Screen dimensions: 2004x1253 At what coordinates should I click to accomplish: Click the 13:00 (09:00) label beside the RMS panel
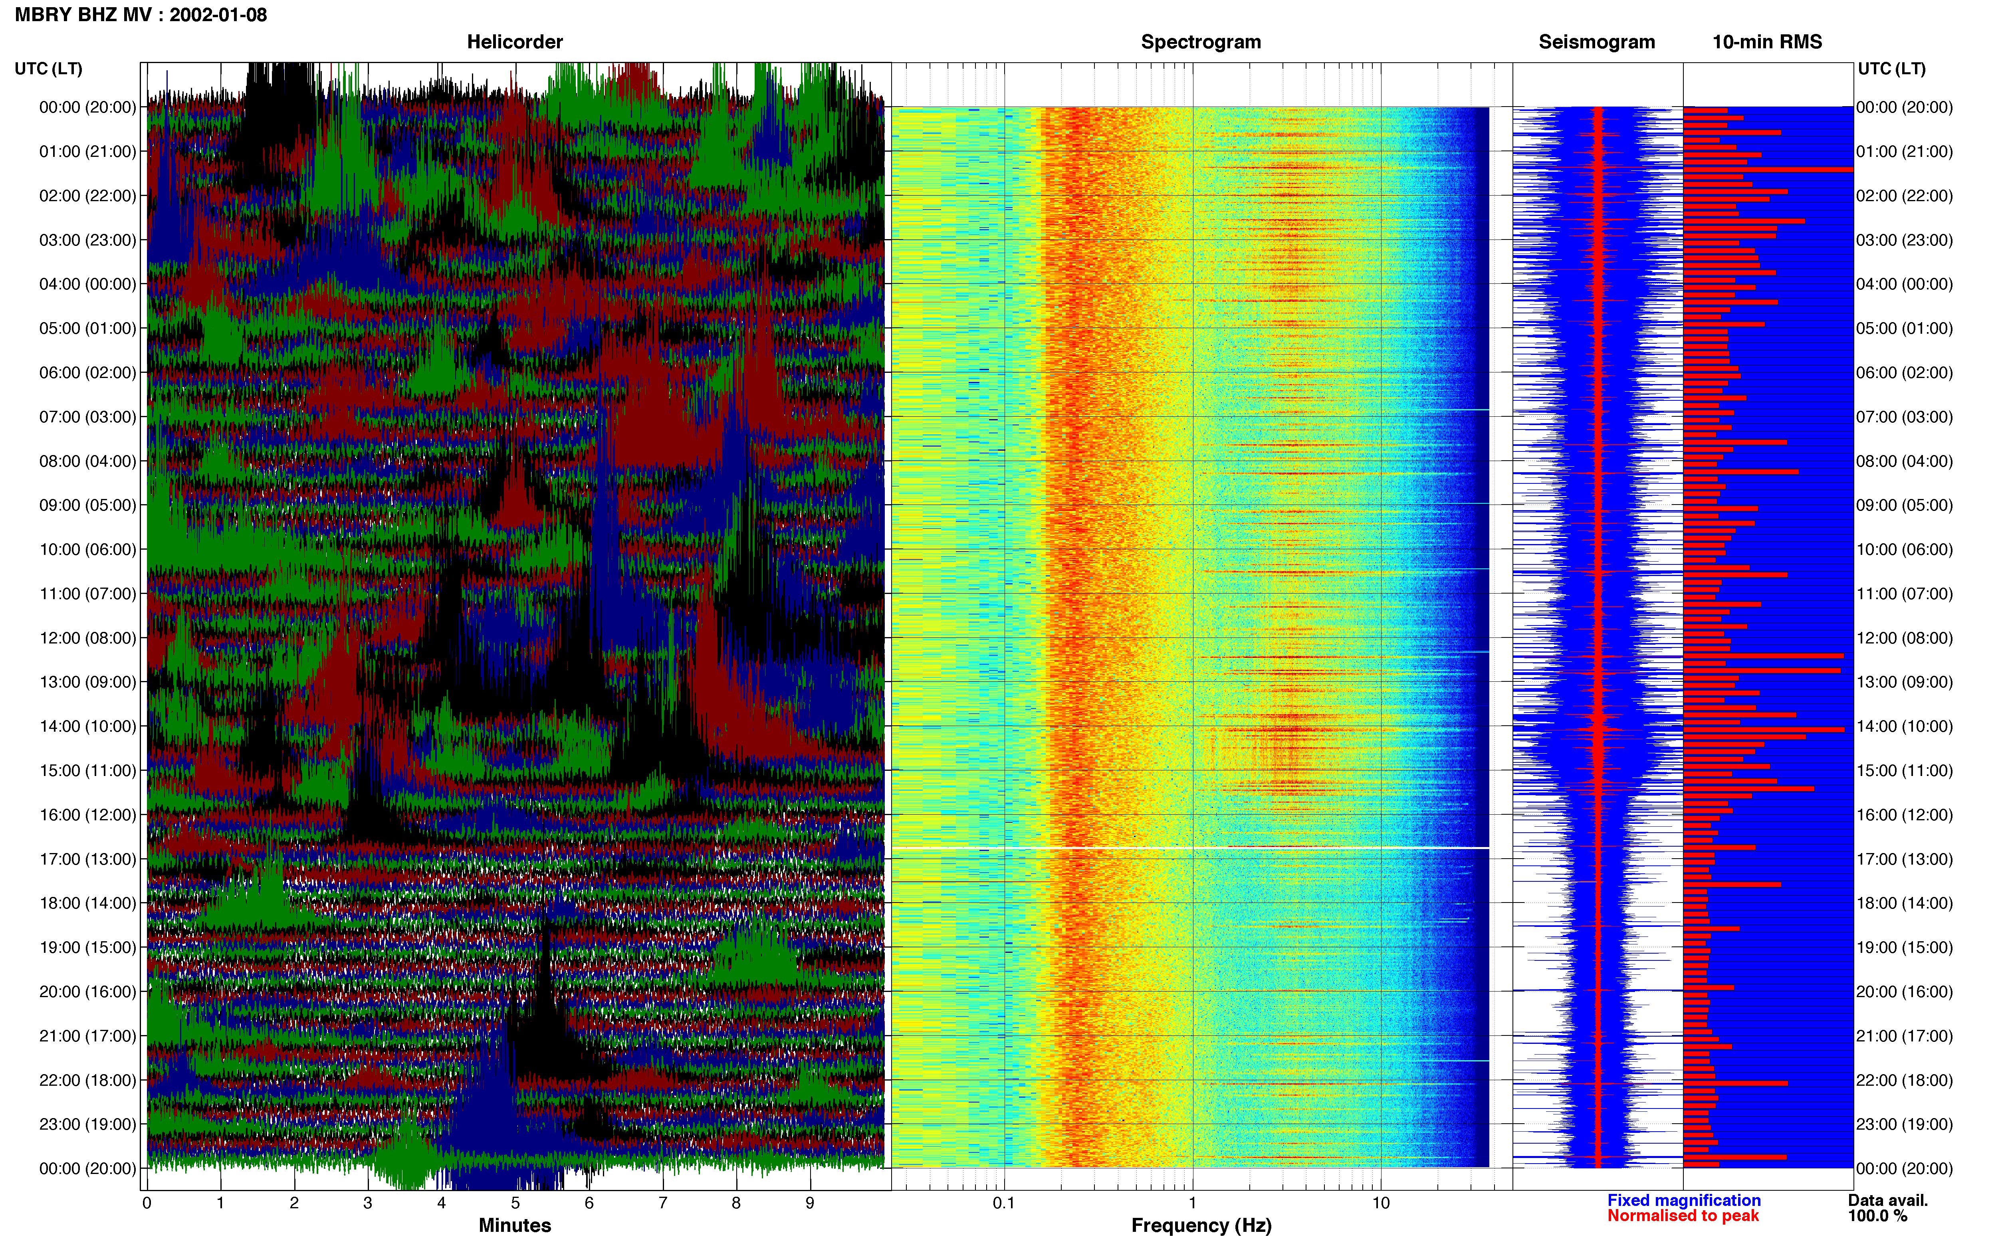point(1905,682)
